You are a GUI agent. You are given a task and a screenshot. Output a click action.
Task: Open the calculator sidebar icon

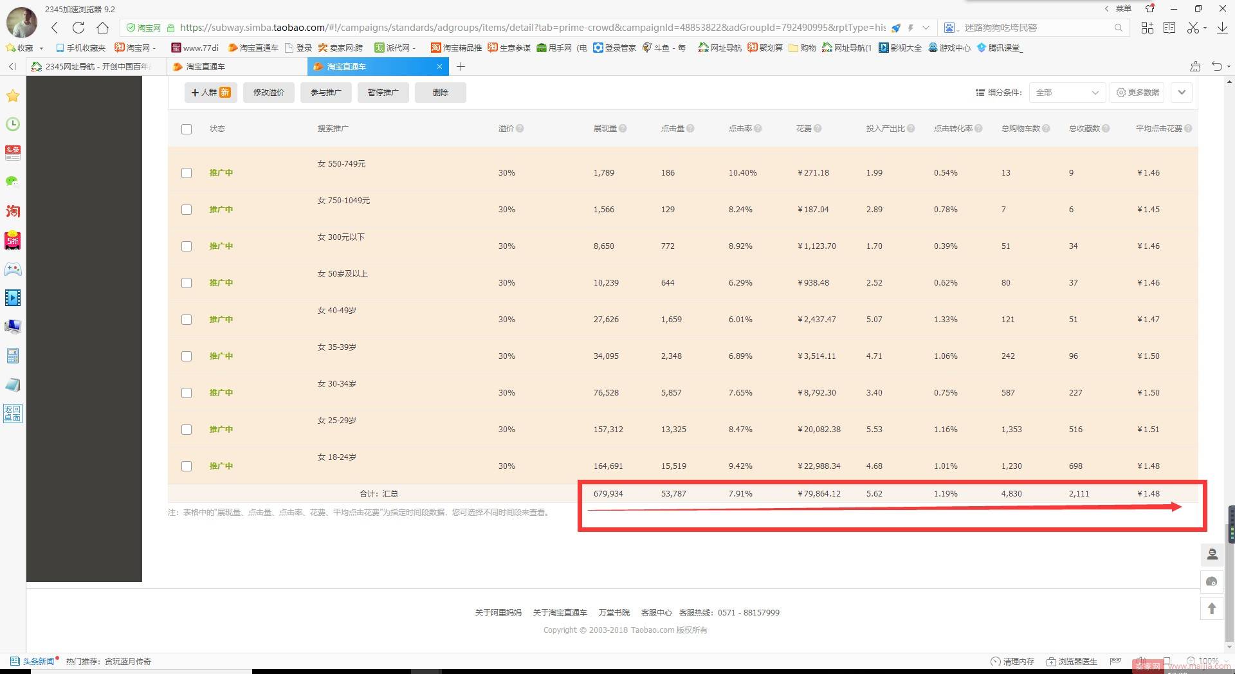point(13,356)
